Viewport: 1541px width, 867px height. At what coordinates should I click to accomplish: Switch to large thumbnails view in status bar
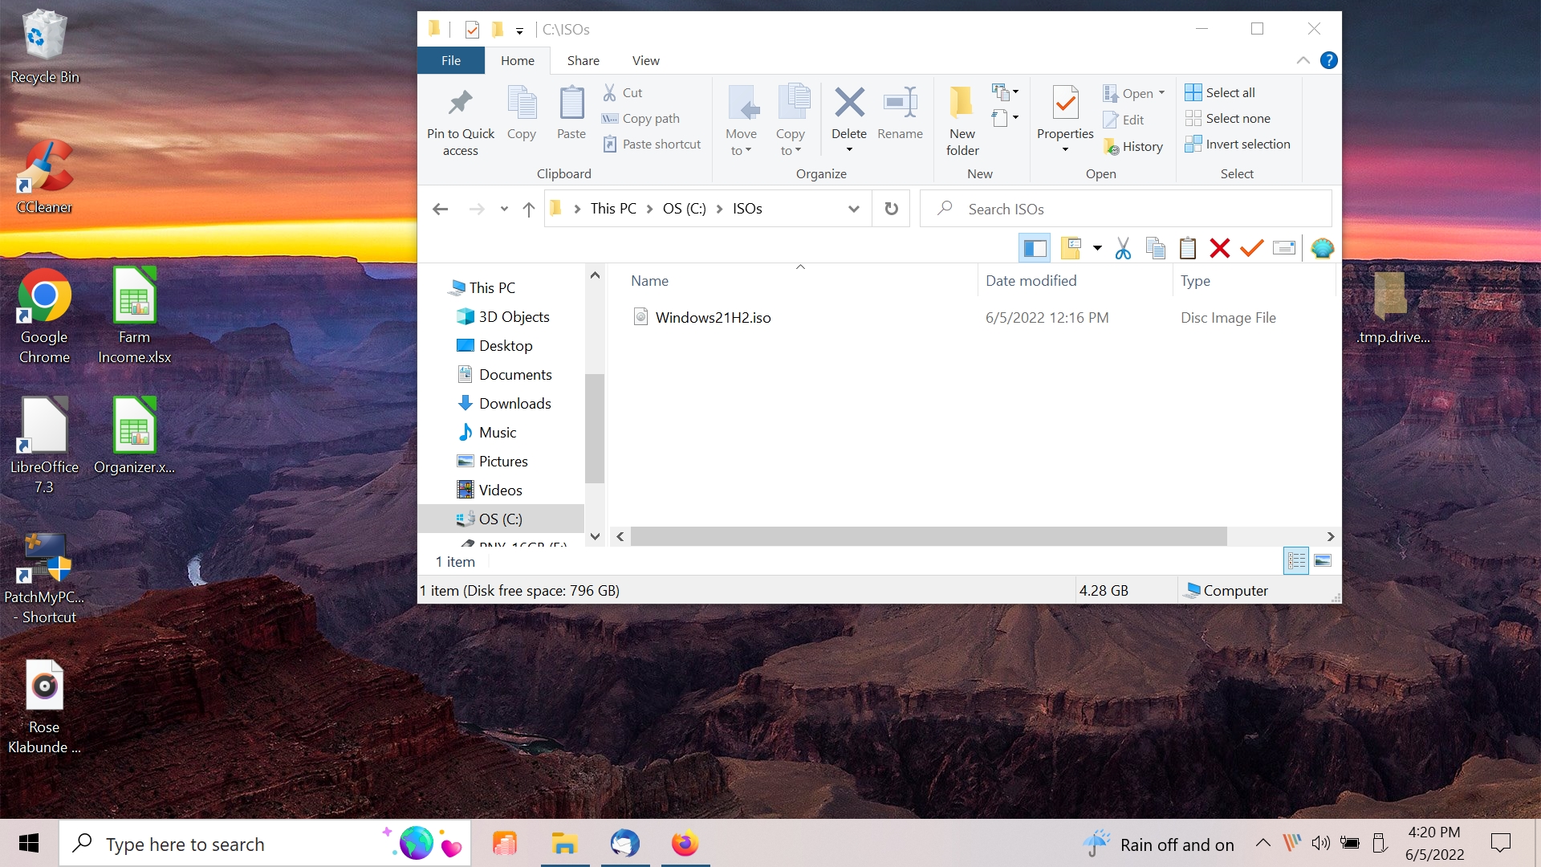tap(1323, 560)
